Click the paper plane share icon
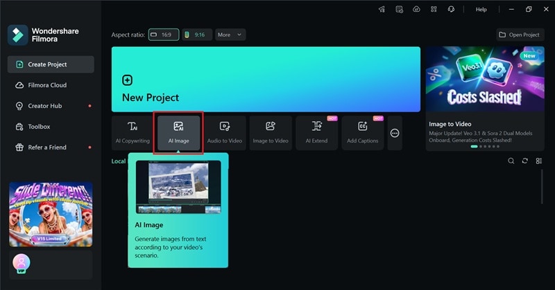This screenshot has height=290, width=555. click(382, 10)
